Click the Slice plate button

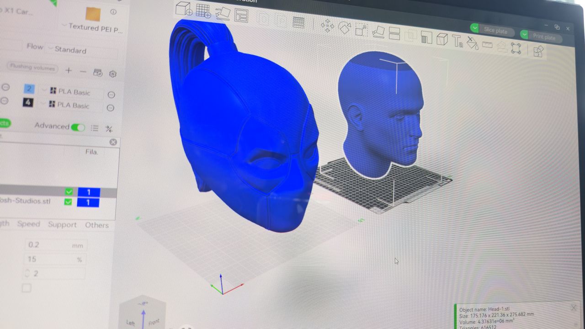496,31
